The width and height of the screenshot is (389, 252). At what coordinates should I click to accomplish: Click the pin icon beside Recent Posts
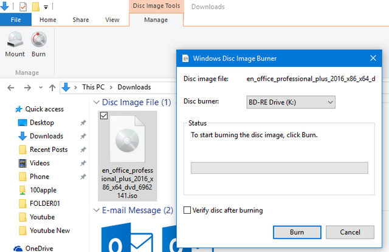pyautogui.click(x=83, y=149)
